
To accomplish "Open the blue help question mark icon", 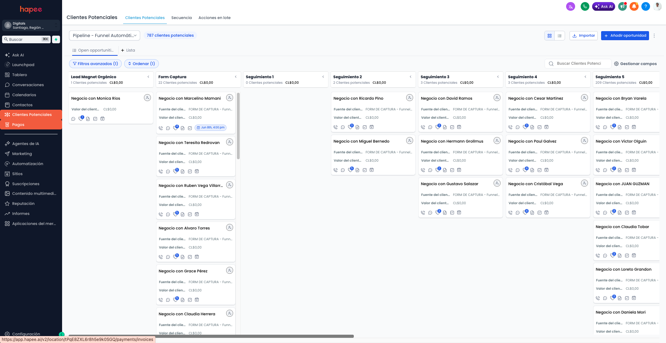I will click(x=646, y=7).
